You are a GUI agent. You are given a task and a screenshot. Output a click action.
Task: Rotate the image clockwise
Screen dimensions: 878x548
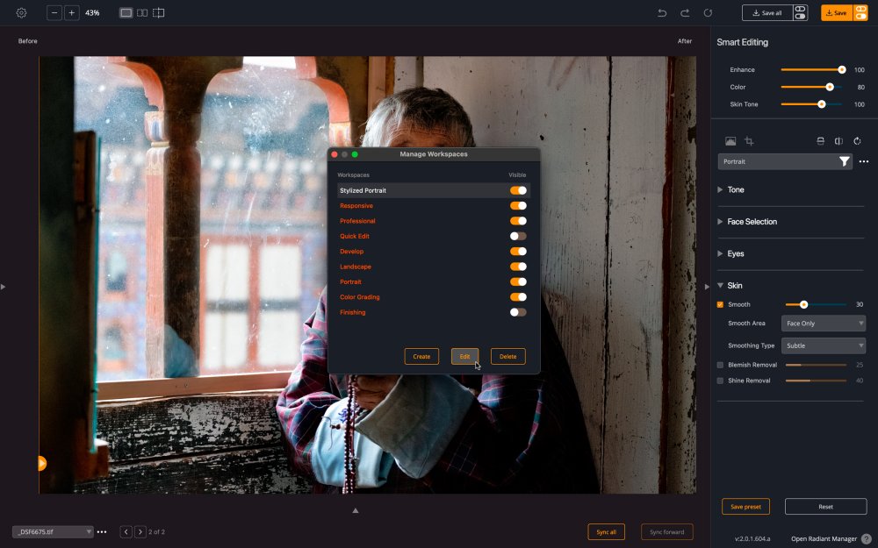pos(857,141)
